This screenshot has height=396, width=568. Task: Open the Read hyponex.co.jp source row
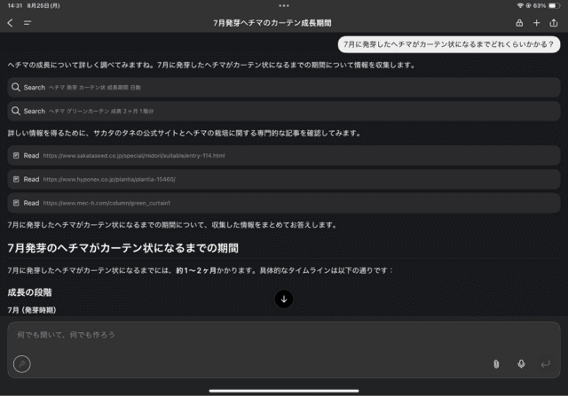283,179
